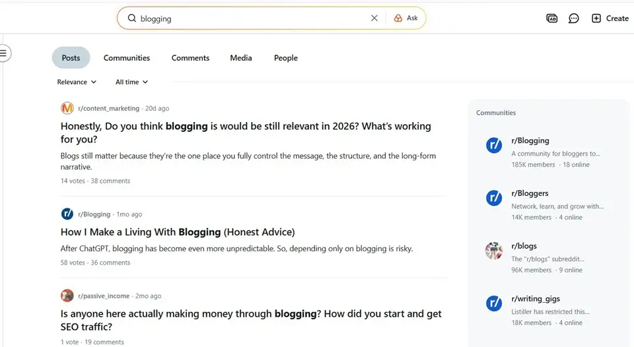This screenshot has width=634, height=347.
Task: Switch to the People tab
Action: [286, 58]
